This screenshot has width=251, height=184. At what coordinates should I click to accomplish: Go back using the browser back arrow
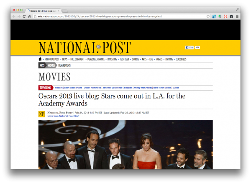pos(14,16)
